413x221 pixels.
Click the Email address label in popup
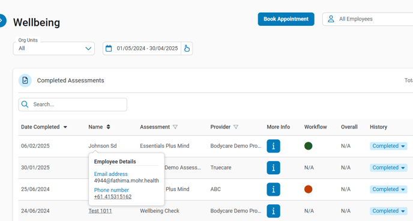[110, 174]
